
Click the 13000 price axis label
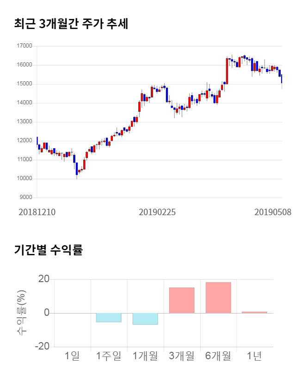click(x=24, y=122)
